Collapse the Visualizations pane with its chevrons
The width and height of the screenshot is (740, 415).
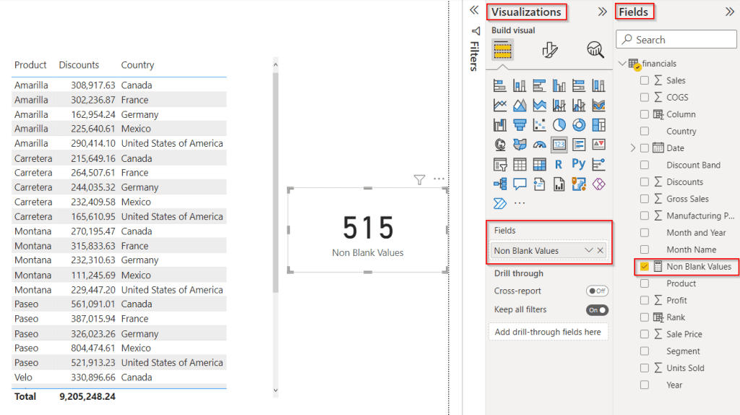pos(602,12)
